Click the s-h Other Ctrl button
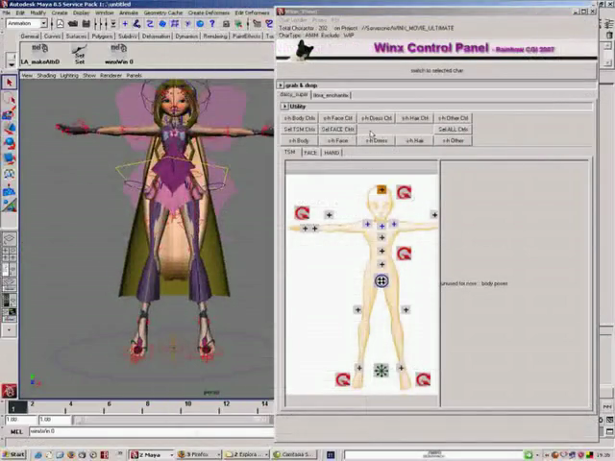The height and width of the screenshot is (461, 615). pos(453,118)
